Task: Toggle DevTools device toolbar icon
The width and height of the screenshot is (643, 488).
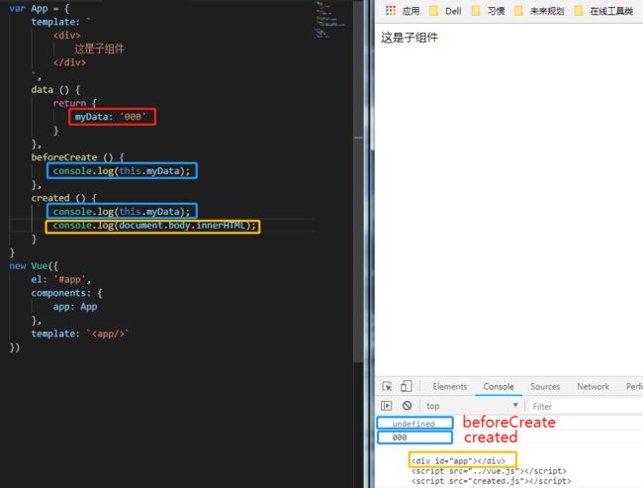Action: tap(406, 386)
